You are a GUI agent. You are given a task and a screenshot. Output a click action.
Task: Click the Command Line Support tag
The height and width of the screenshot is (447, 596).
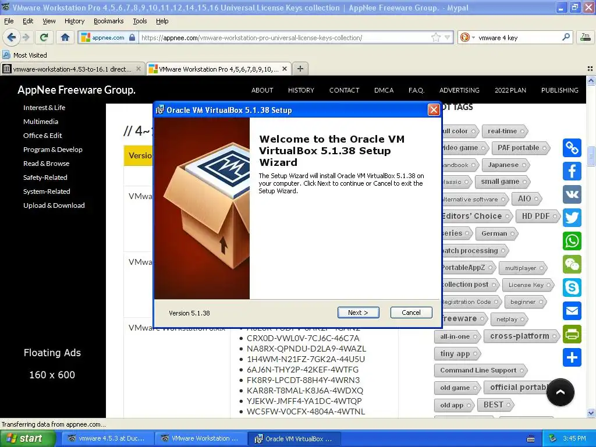click(480, 370)
